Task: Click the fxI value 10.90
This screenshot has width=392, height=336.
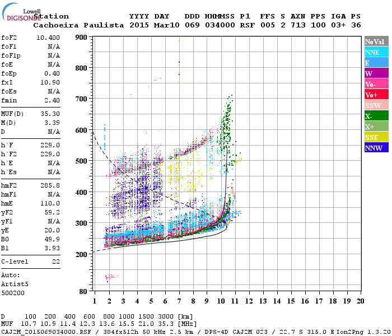Action: coord(50,82)
